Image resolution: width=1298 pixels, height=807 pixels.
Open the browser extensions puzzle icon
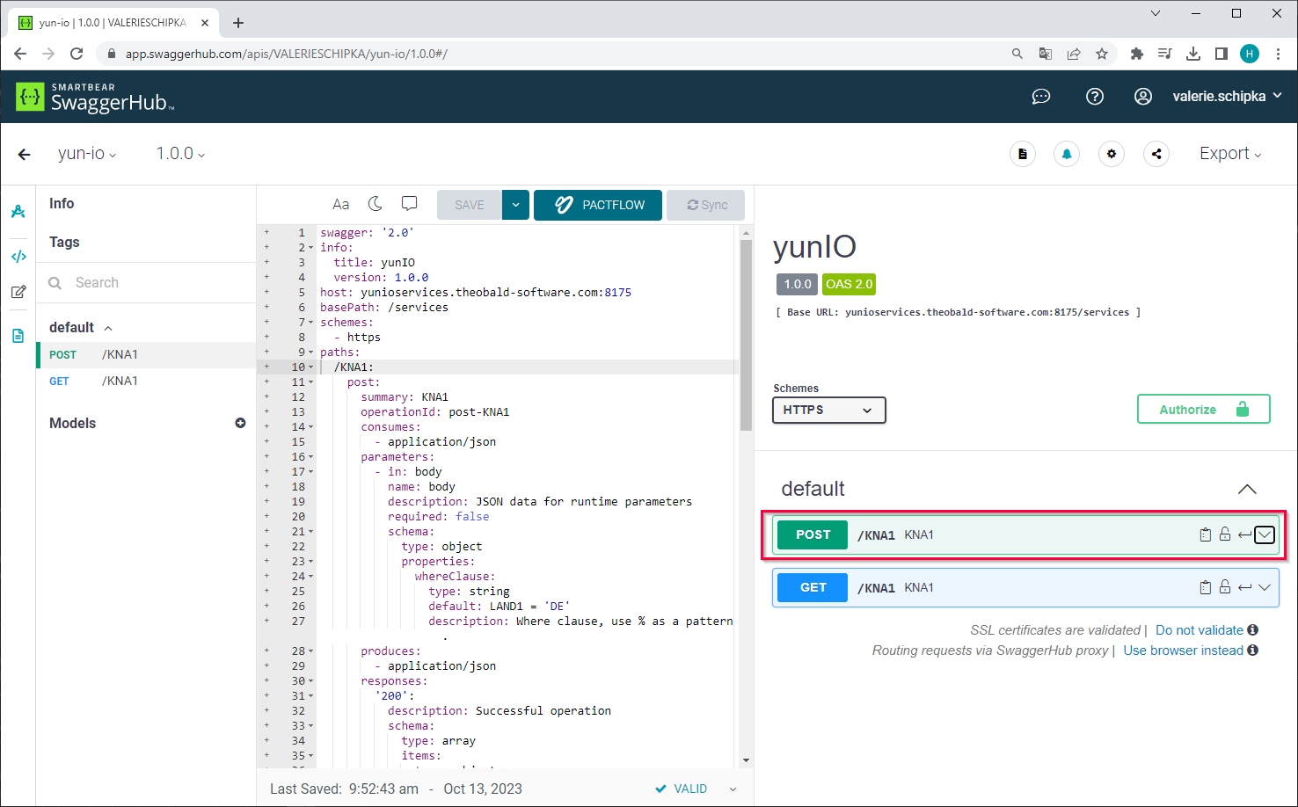click(1136, 54)
